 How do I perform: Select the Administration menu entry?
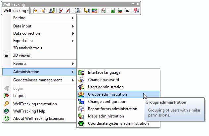(x=39, y=72)
